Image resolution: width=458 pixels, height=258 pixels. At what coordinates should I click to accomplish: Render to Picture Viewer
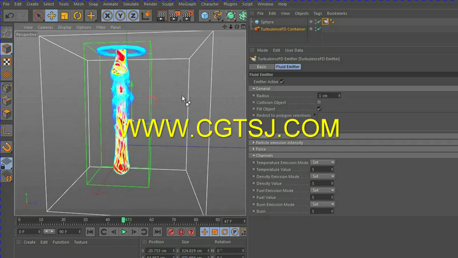(175, 16)
